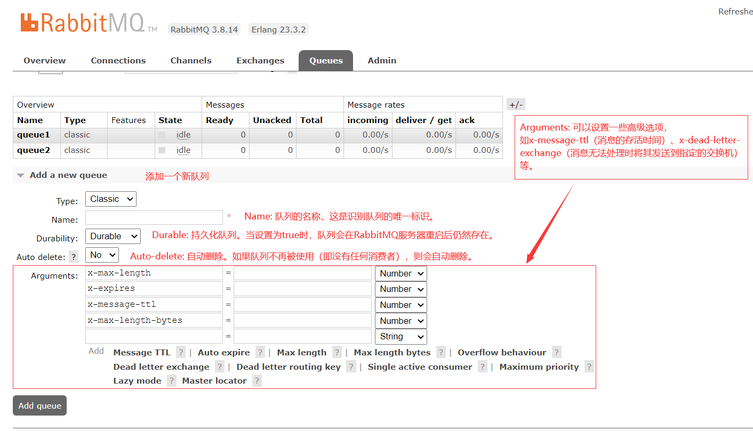This screenshot has width=753, height=431.
Task: Click the +/- columns button
Action: point(516,105)
